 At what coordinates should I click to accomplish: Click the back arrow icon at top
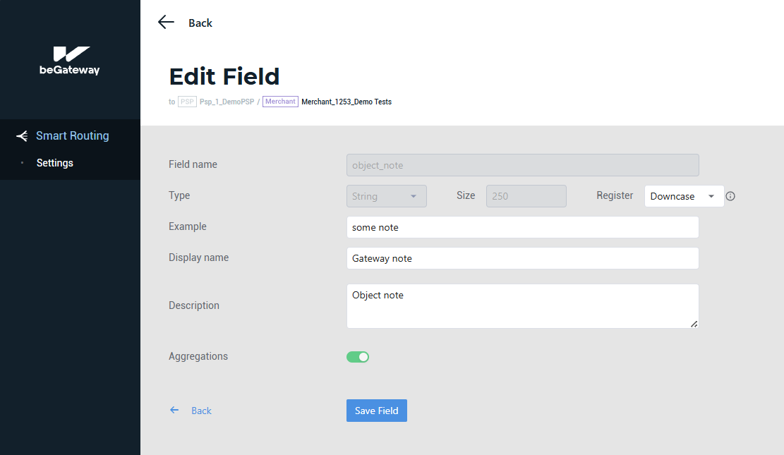(166, 23)
